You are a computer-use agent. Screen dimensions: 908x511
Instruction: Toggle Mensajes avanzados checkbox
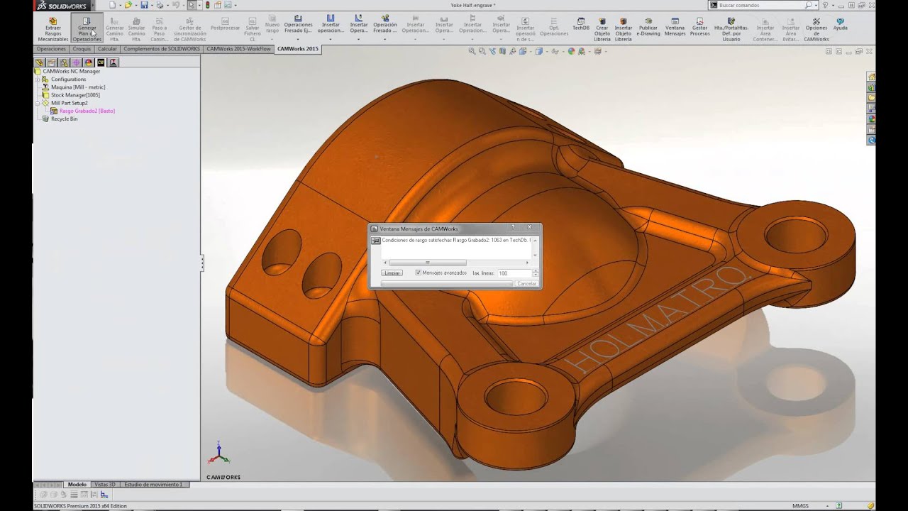[419, 273]
